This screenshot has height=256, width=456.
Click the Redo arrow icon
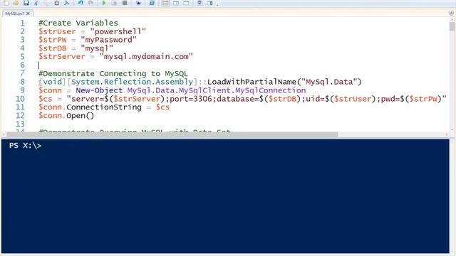(x=90, y=3)
